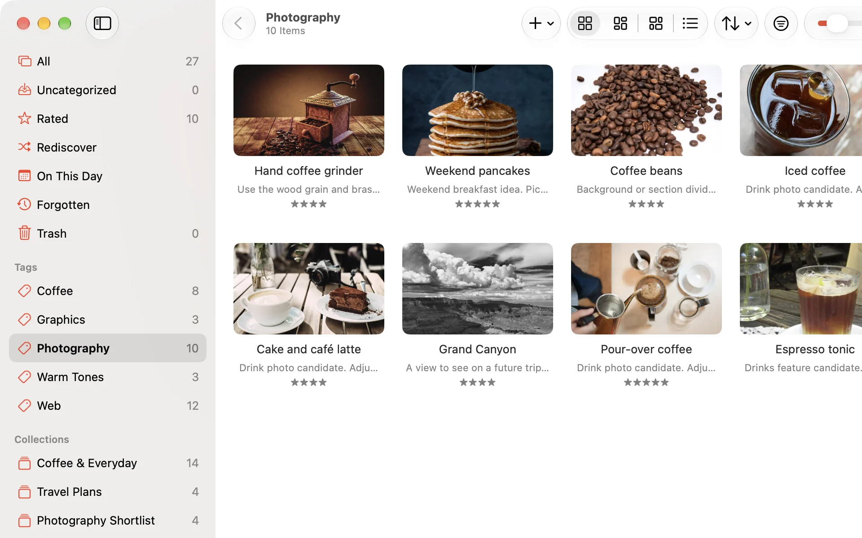Viewport: 862px width, 538px height.
Task: Open the Iced coffee photo
Action: pyautogui.click(x=801, y=110)
